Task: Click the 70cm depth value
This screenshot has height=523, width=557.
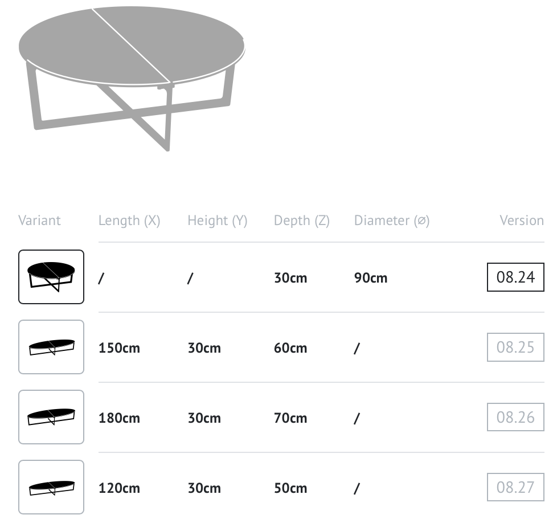Action: click(x=290, y=418)
